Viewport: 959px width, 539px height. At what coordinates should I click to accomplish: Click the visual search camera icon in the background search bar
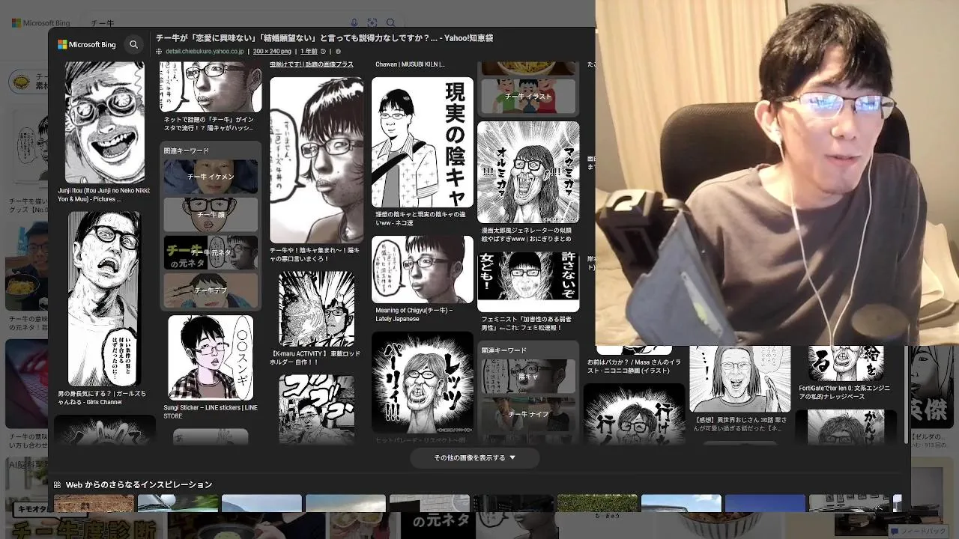372,23
